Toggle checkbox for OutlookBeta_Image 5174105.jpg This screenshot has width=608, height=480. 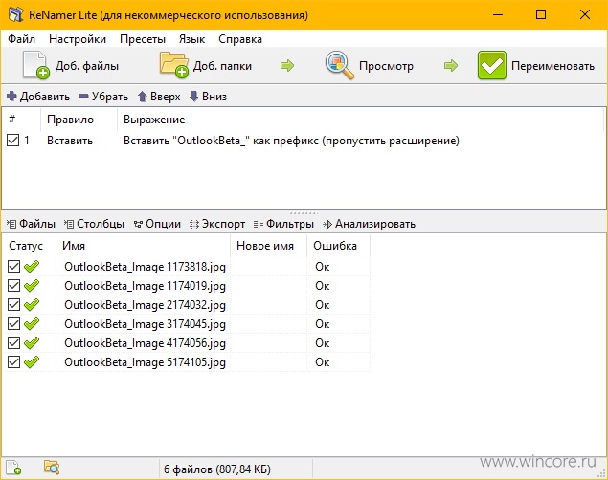13,362
